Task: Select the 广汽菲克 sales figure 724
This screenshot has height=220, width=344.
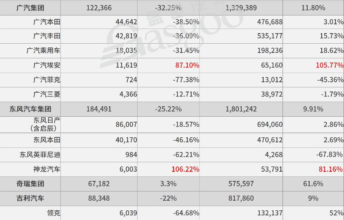Action: point(131,80)
